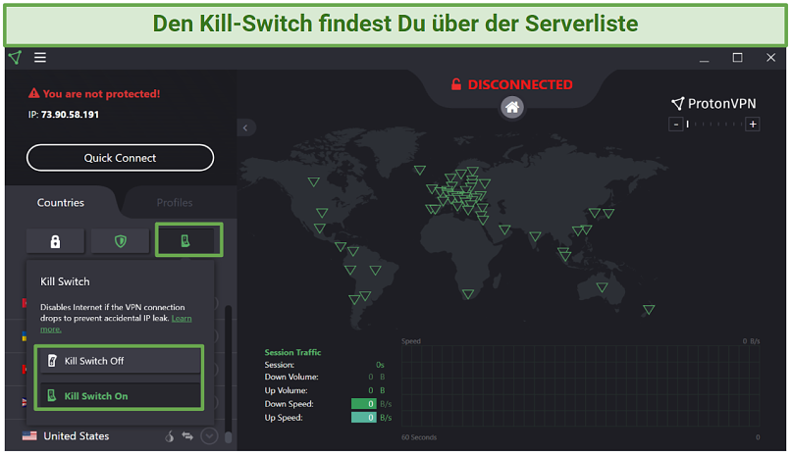Zoom out the map with minus button
This screenshot has width=791, height=456.
pos(675,124)
